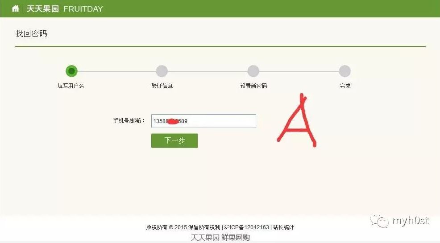The height and width of the screenshot is (243, 440).
Task: Click the red letter A annotation
Action: [297, 120]
